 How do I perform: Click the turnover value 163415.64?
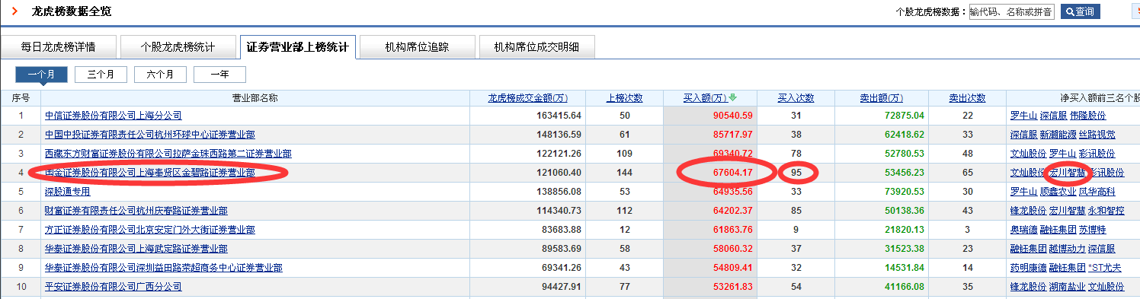click(559, 116)
